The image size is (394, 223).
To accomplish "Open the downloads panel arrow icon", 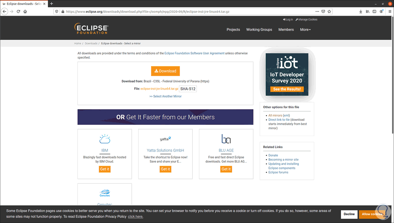I will (361, 11).
